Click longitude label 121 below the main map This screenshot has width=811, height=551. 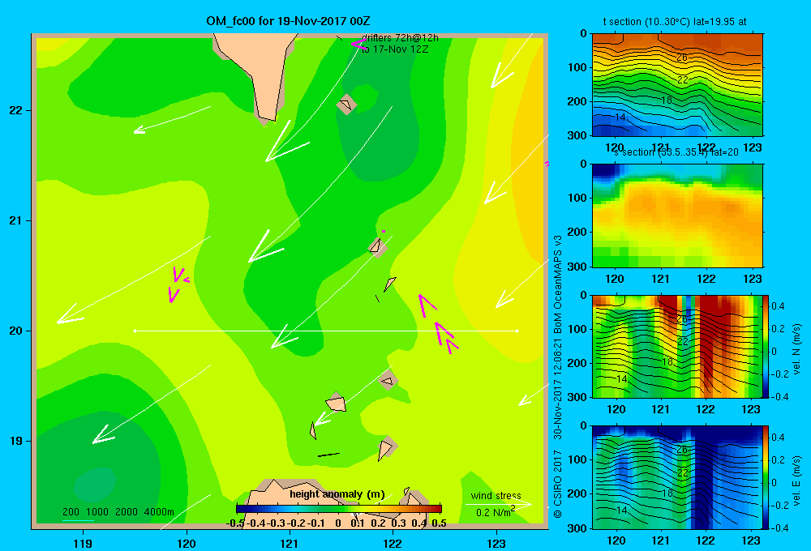tap(290, 543)
